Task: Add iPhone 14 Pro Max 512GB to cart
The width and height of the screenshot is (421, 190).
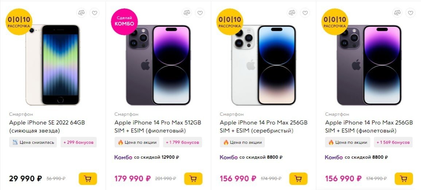Action: 193,179
